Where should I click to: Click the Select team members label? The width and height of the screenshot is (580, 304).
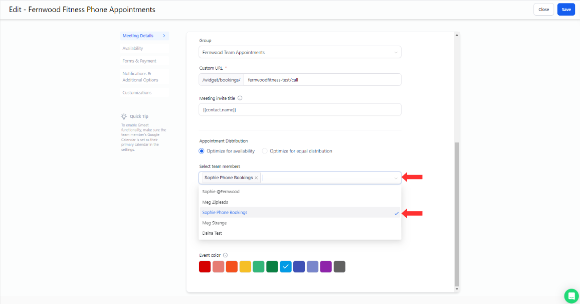pos(220,167)
